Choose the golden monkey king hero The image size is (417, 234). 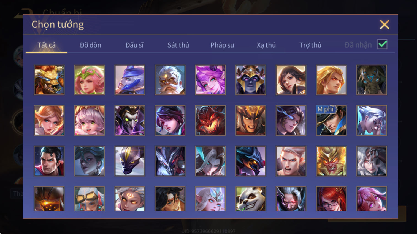[331, 161]
